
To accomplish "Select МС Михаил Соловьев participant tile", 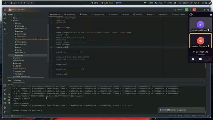I will click(x=200, y=41).
